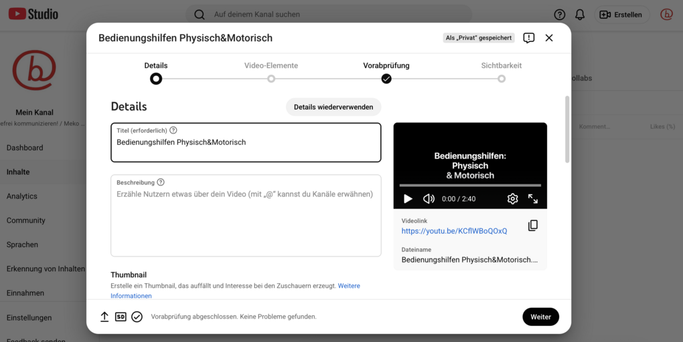Viewport: 683px width, 342px height.
Task: Expand video preview to fullscreen
Action: coord(533,199)
